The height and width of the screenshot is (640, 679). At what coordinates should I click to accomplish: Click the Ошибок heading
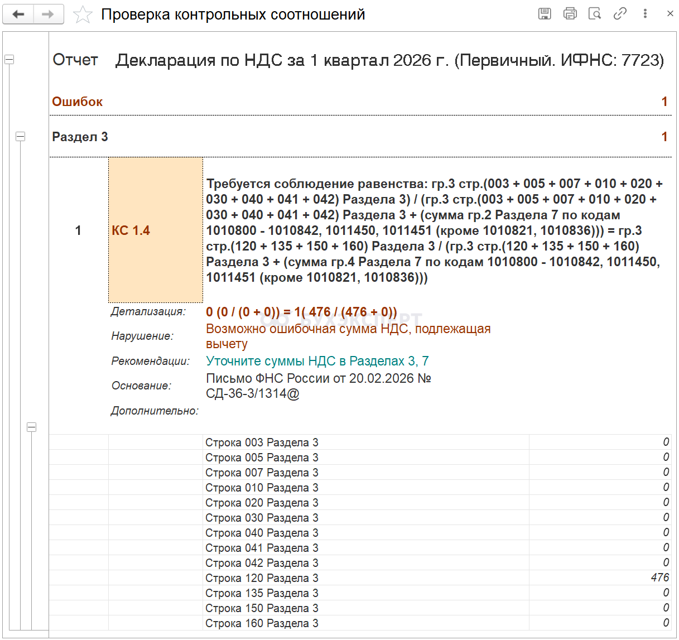(x=78, y=102)
